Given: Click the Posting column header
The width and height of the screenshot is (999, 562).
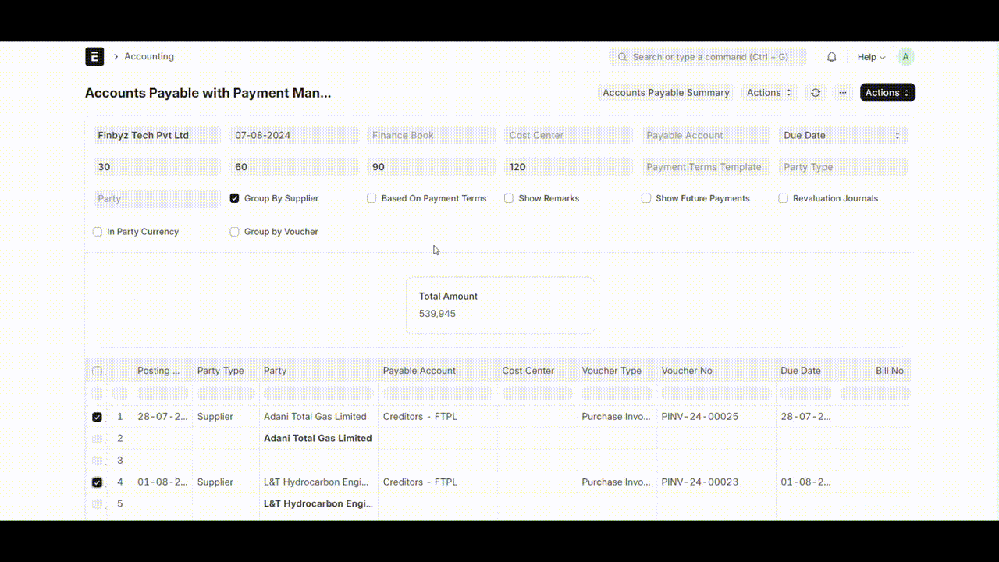Looking at the screenshot, I should click(162, 371).
